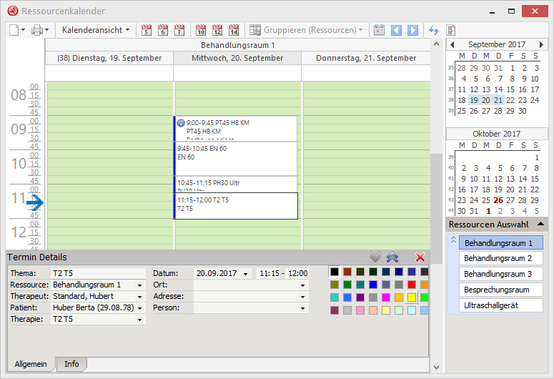Switch to the 5-day calendar view icon
The width and height of the screenshot is (554, 379).
tap(147, 30)
